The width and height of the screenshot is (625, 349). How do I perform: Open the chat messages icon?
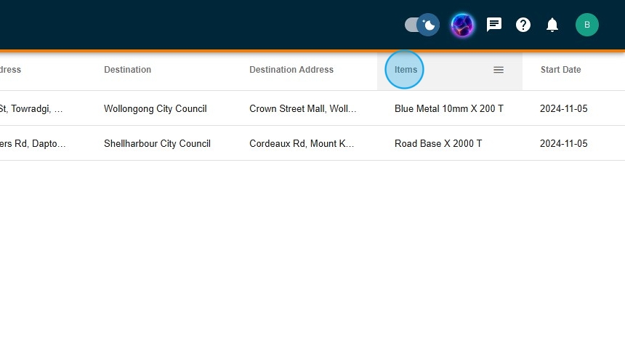coord(494,25)
